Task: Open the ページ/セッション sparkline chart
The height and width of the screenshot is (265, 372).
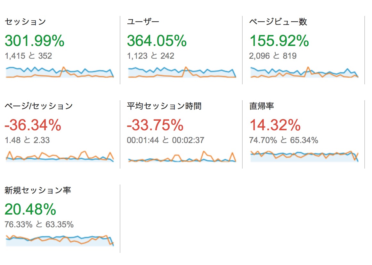Action: [60, 156]
